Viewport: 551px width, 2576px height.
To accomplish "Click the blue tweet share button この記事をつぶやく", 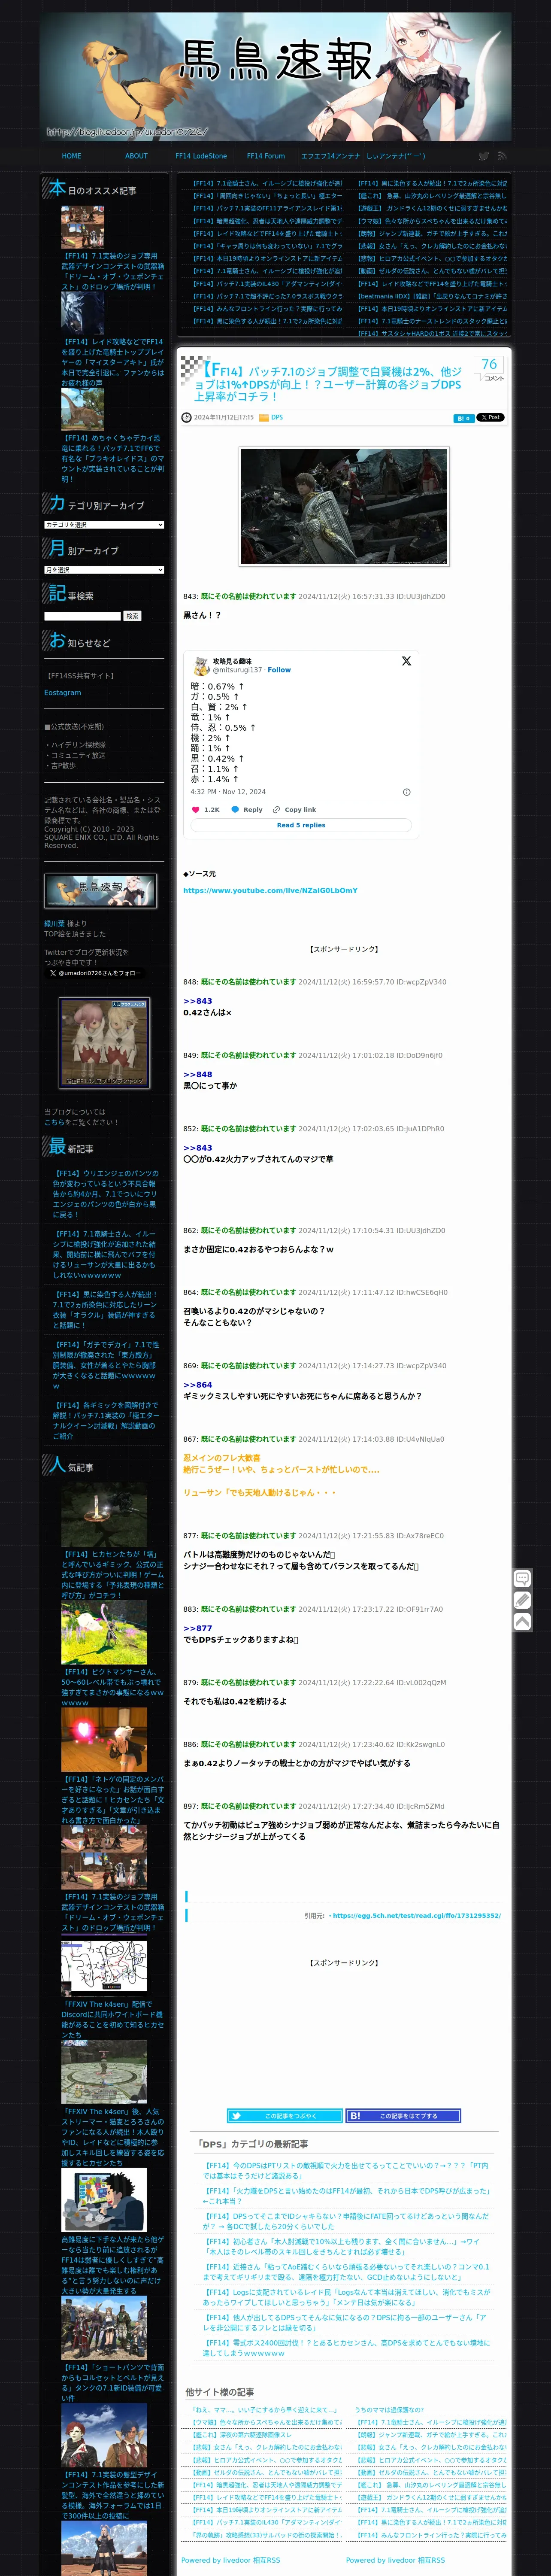I will click(284, 2116).
